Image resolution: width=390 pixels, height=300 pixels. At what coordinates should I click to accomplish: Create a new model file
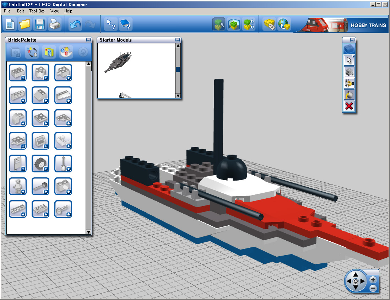(10, 25)
